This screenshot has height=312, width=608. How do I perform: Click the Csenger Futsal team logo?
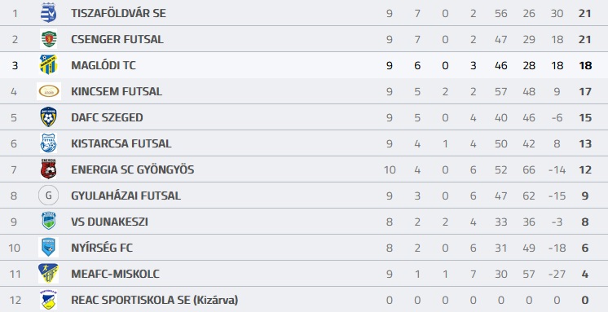coord(48,39)
